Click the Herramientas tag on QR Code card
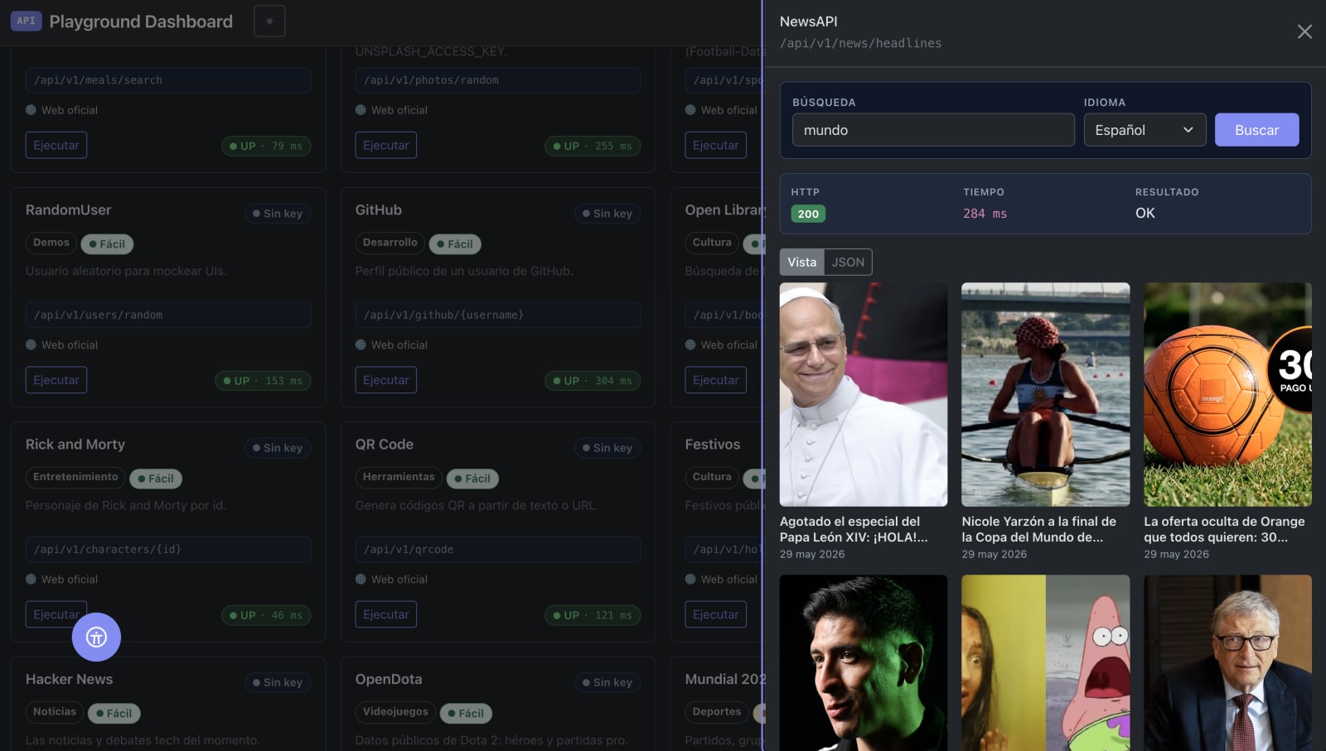The height and width of the screenshot is (751, 1326). pyautogui.click(x=399, y=477)
